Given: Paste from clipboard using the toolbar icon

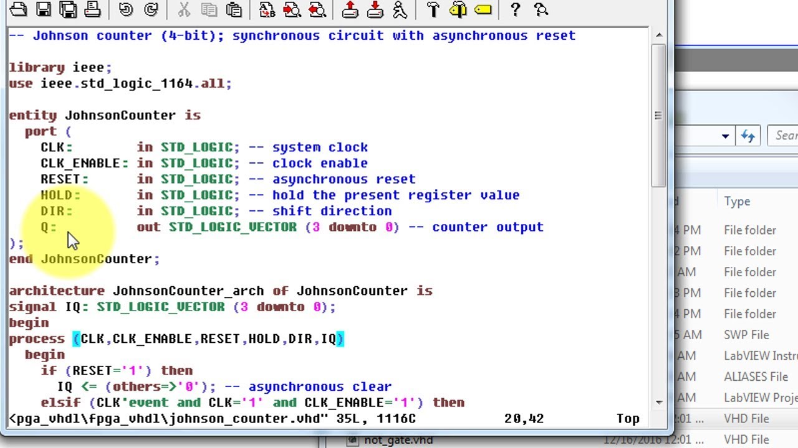Looking at the screenshot, I should pyautogui.click(x=234, y=9).
